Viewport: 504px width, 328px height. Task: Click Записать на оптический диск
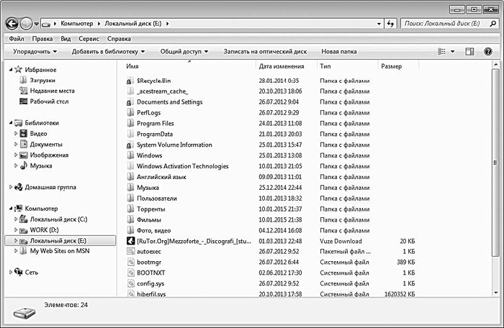[x=265, y=51]
